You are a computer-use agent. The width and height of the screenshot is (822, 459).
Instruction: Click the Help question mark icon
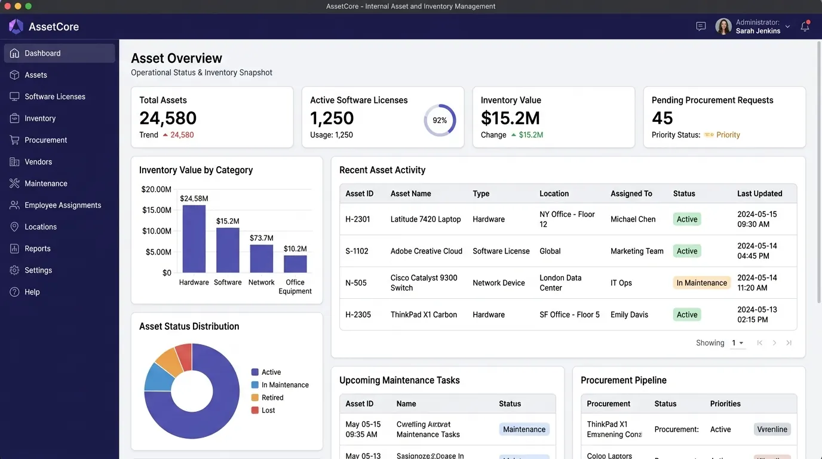14,292
